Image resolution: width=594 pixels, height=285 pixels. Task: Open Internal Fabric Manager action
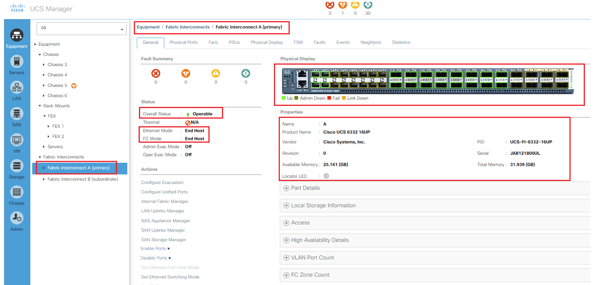click(x=165, y=201)
